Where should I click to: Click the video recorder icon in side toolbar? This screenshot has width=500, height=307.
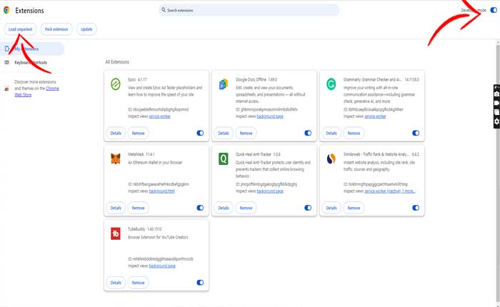click(x=497, y=103)
